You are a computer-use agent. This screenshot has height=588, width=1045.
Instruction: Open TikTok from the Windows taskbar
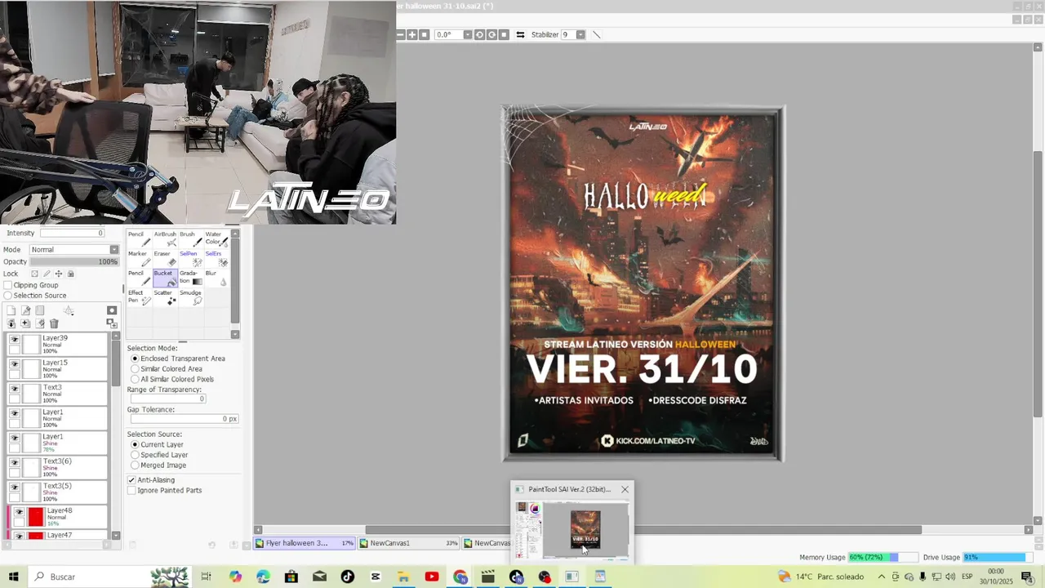coord(348,577)
